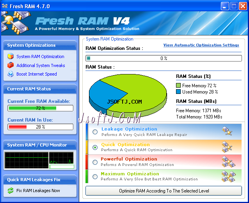249x203 pixels.
Task: Select the Powerful Optimization radio button
Action: point(95,162)
